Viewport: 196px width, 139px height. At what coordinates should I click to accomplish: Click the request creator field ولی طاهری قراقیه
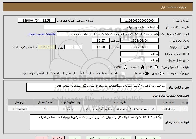[108, 34]
